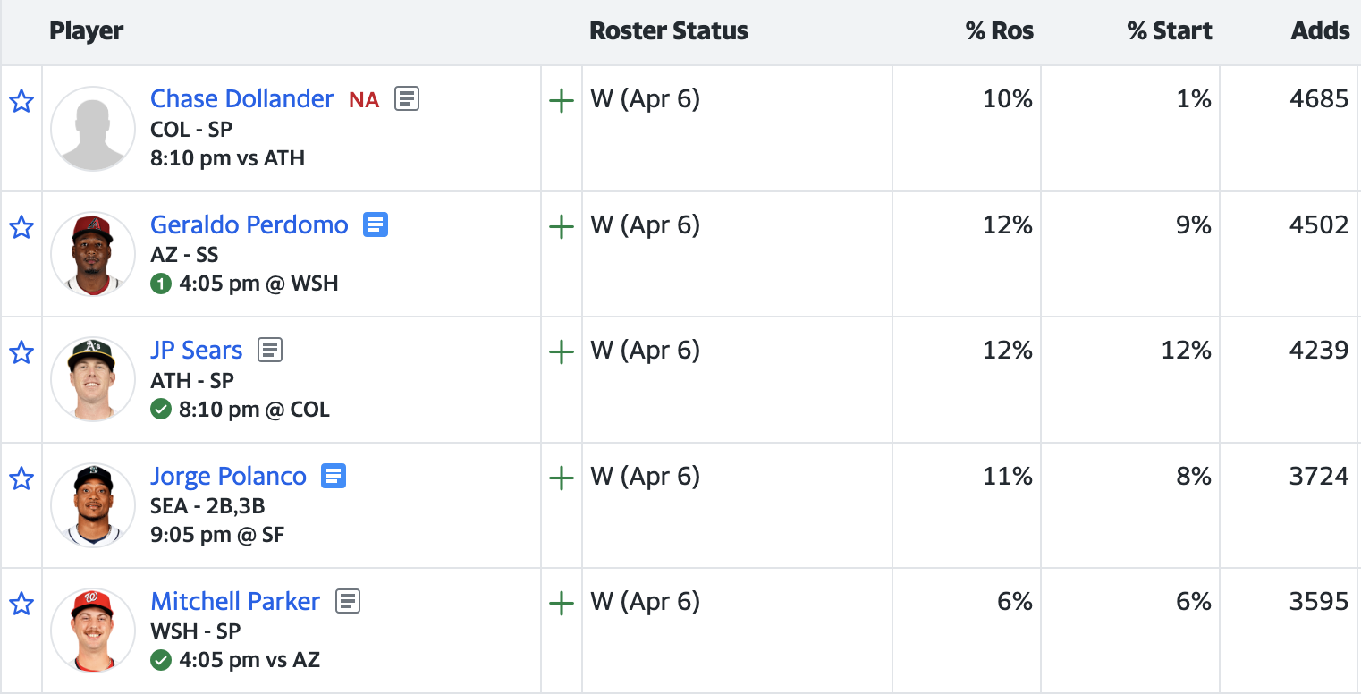Star Chase Dollander to watch list

click(21, 102)
